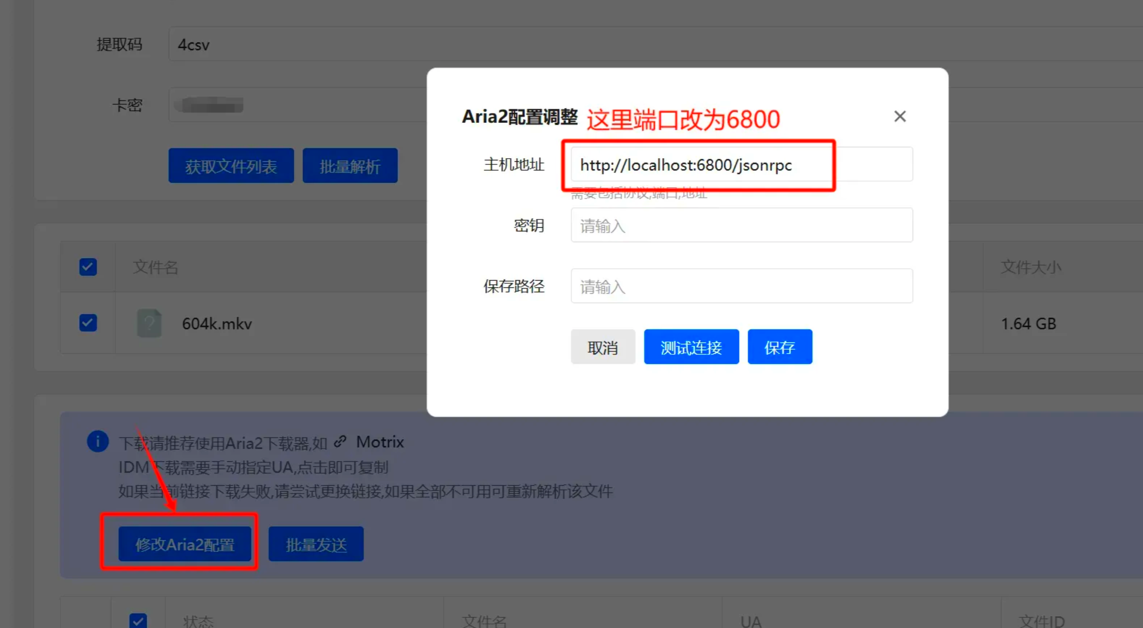Click the 批量发送 button
Image resolution: width=1143 pixels, height=628 pixels.
[315, 544]
